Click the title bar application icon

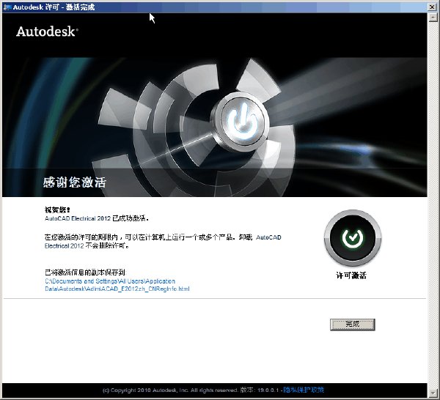coord(7,7)
